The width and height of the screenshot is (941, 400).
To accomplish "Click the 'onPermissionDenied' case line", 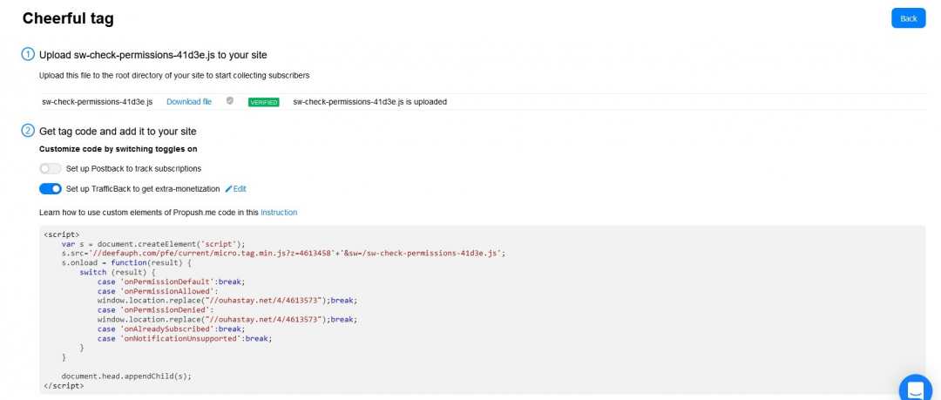I will 155,309.
